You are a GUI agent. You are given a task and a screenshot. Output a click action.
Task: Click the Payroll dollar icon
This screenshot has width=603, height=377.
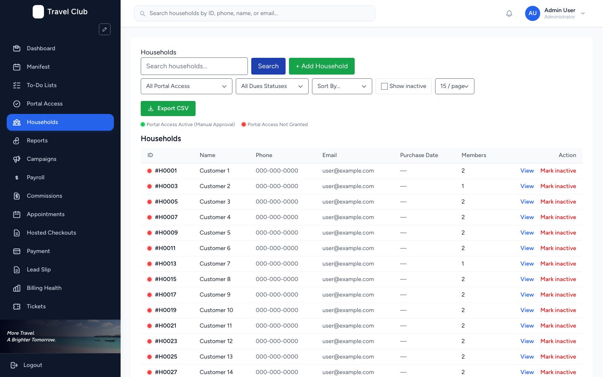pos(17,177)
